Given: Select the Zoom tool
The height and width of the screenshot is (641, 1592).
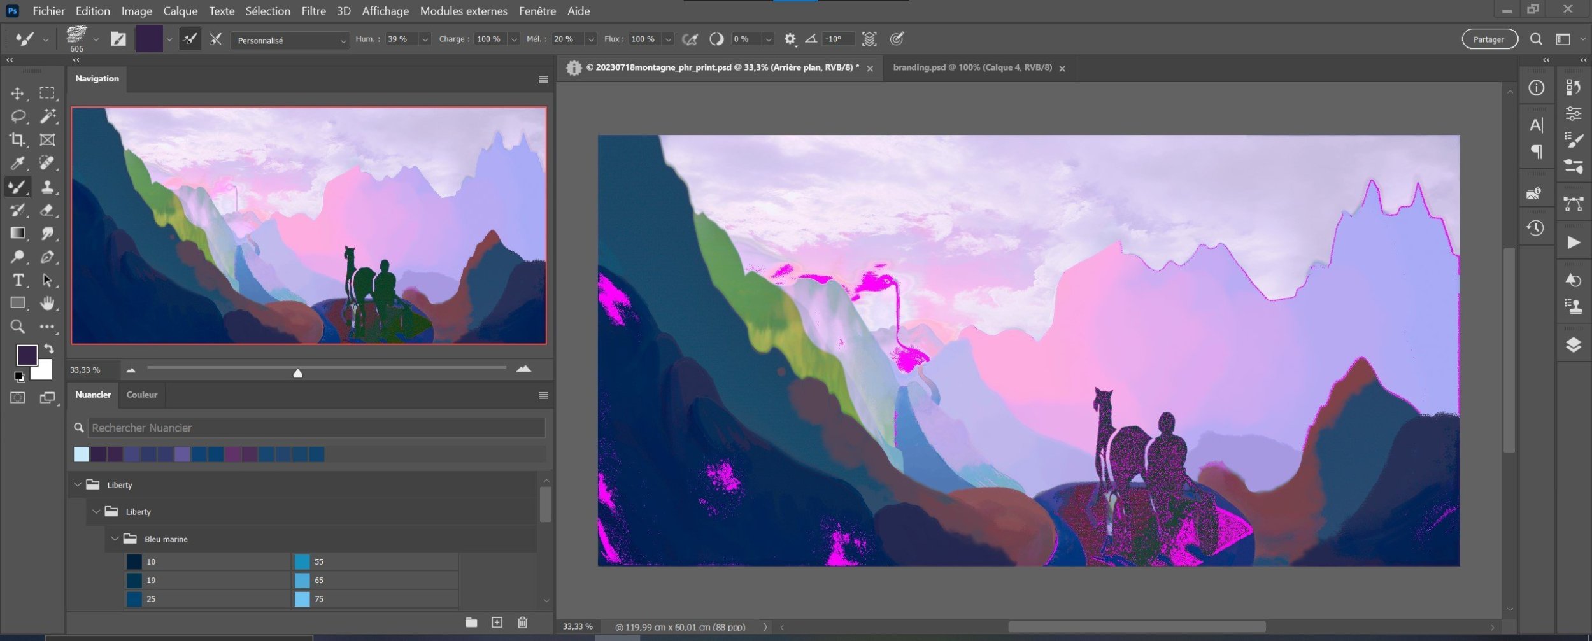Looking at the screenshot, I should pos(17,327).
